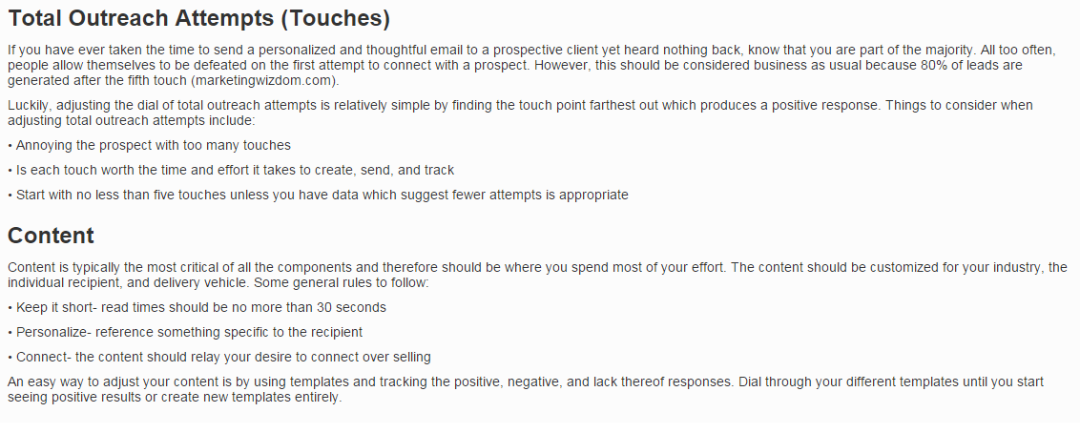Viewport: 1080px width, 433px height.
Task: Click the paragraph starting 'Content is typically the most'
Action: click(537, 275)
